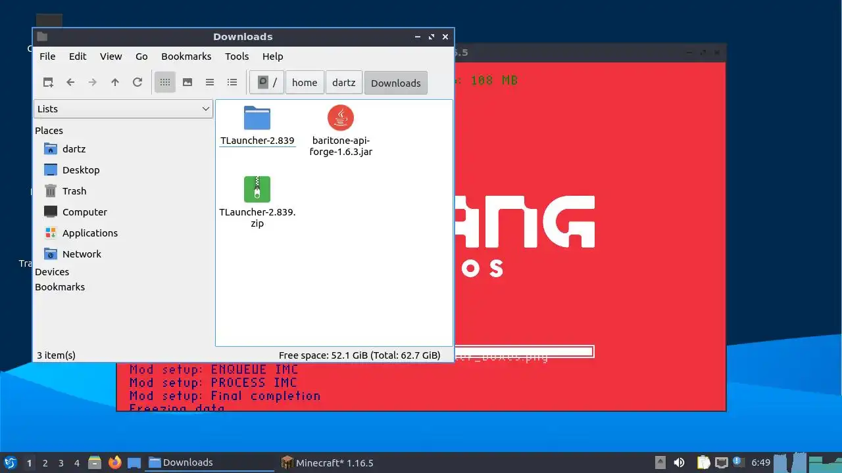This screenshot has height=473, width=842.
Task: Click the 6:49 taskbar clock
Action: tap(760, 462)
